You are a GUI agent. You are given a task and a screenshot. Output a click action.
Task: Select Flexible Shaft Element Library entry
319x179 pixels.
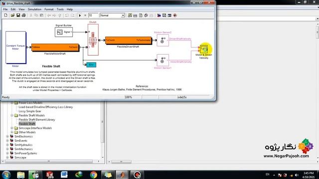coord(37,120)
